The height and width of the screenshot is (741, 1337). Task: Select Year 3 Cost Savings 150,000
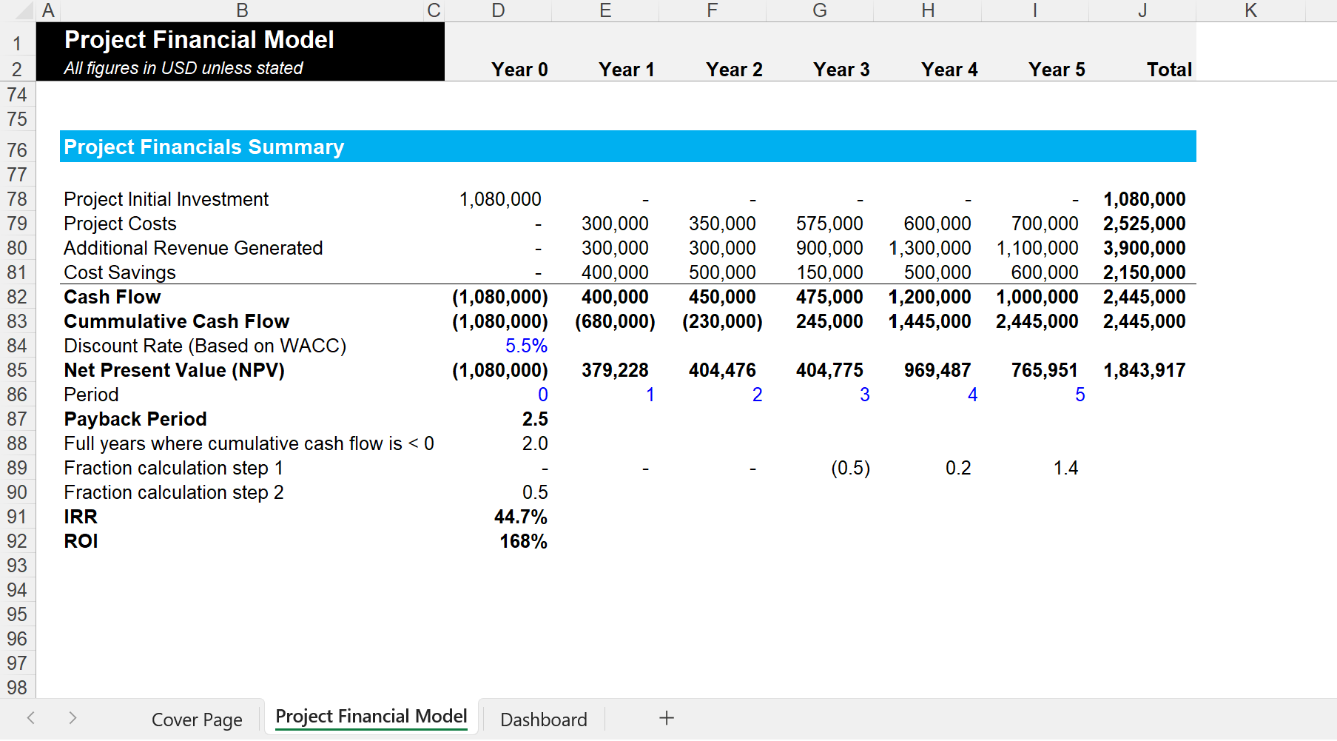pyautogui.click(x=829, y=272)
